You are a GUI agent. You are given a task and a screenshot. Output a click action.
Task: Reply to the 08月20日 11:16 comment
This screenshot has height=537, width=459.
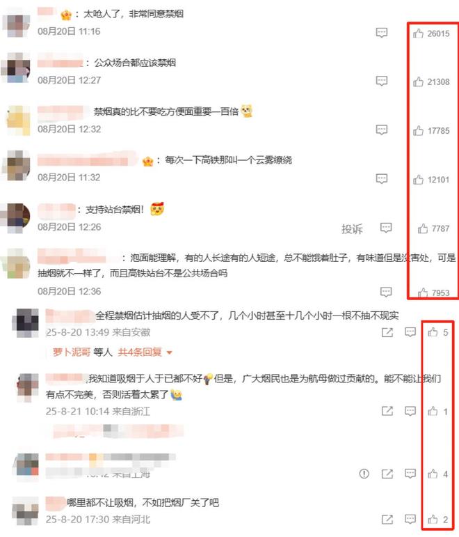tap(382, 33)
